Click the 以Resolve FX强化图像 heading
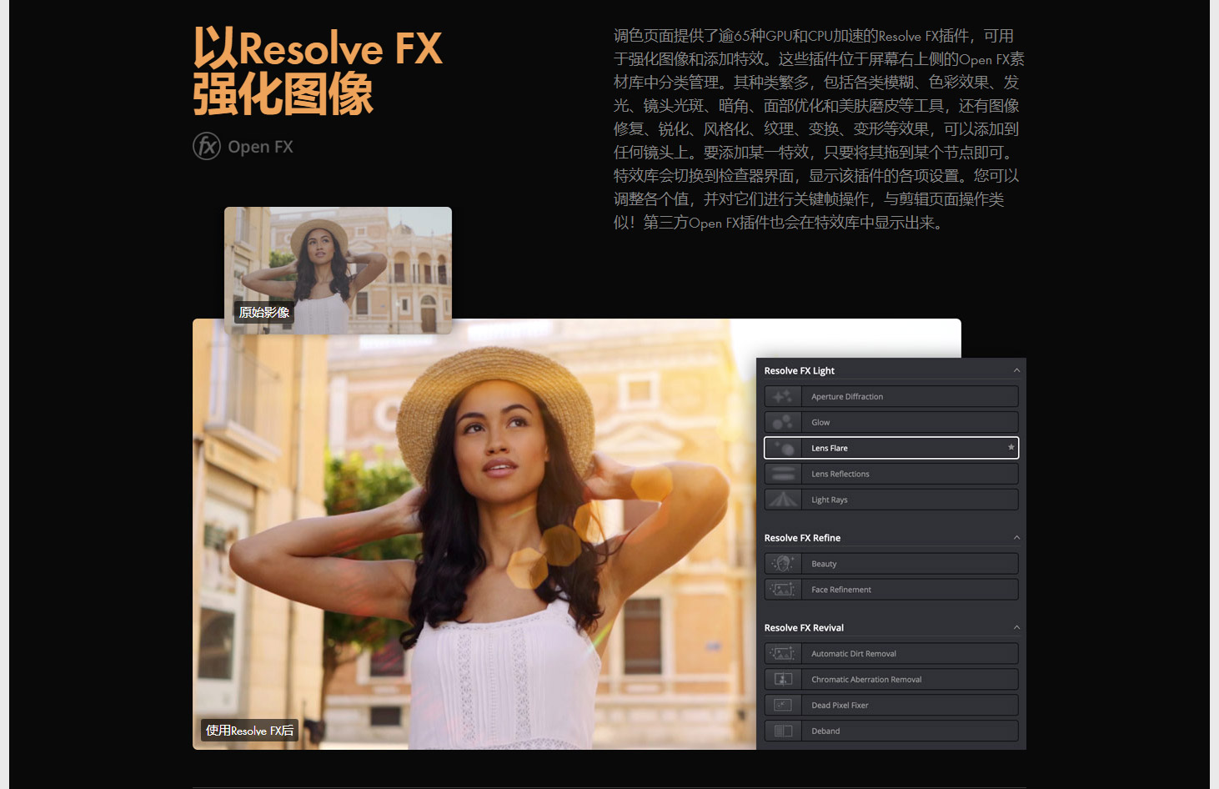The width and height of the screenshot is (1219, 789). [x=318, y=71]
